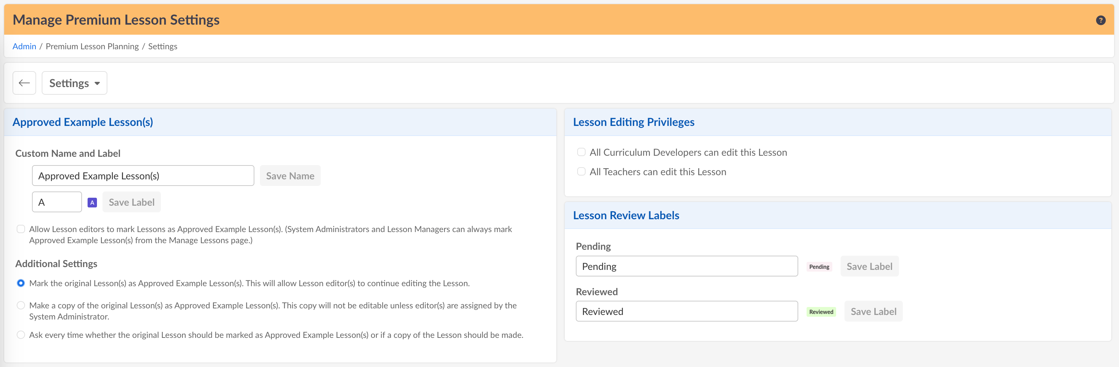This screenshot has height=367, width=1119.
Task: Click the Approved Example Lesson(s) panel heading
Action: [x=83, y=122]
